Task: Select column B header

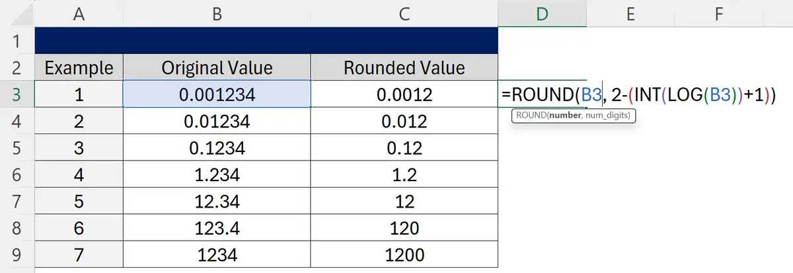Action: coord(217,13)
